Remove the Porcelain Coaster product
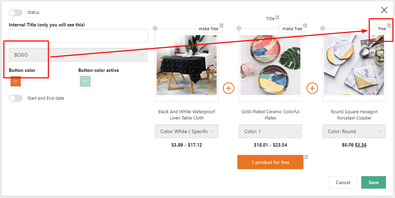Viewport: 395px width, 198px height. 323,28
